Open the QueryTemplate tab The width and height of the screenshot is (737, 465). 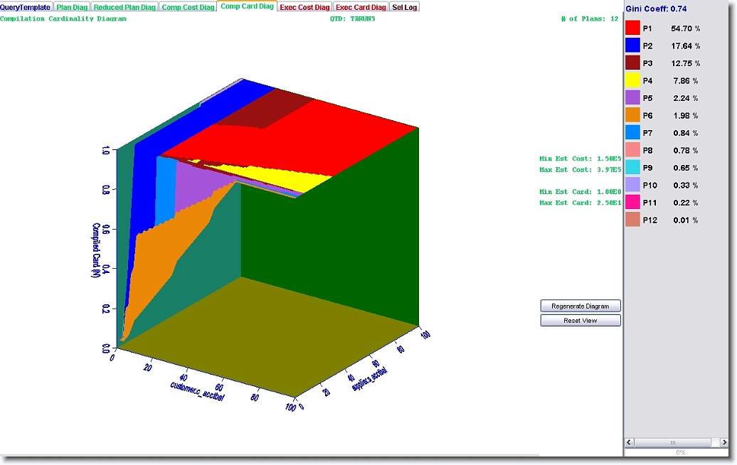coord(26,7)
